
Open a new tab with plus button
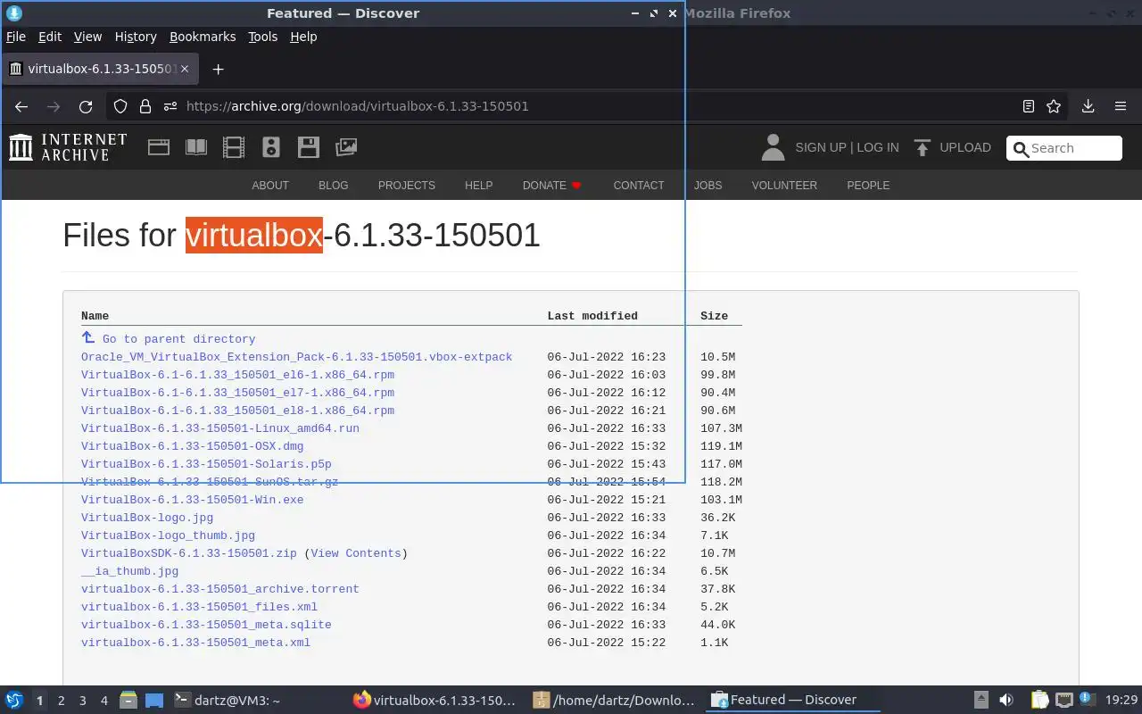tap(218, 69)
